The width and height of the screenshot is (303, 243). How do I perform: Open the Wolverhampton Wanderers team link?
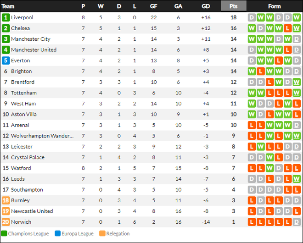click(x=42, y=136)
